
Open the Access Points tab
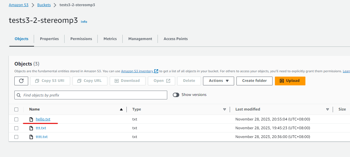click(176, 39)
